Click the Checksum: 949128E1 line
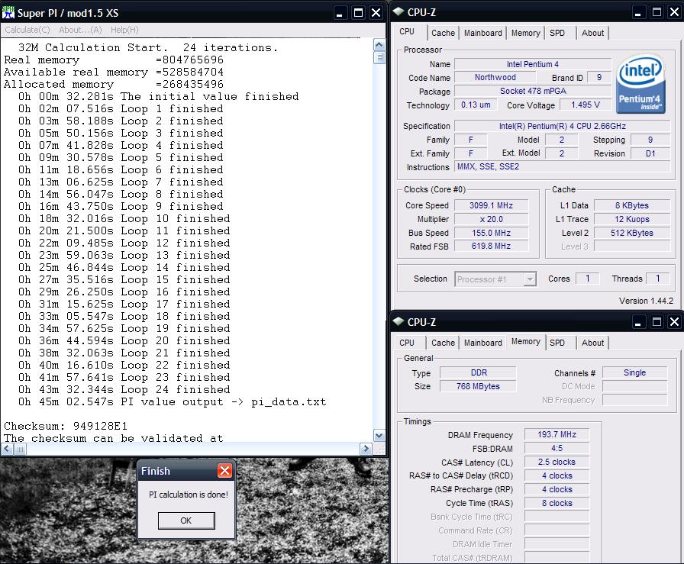Image resolution: width=684 pixels, height=564 pixels. click(x=66, y=426)
